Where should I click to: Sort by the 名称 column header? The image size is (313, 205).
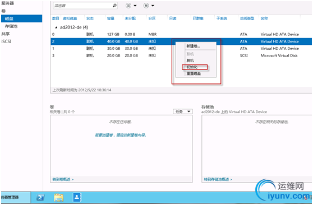(x=264, y=18)
